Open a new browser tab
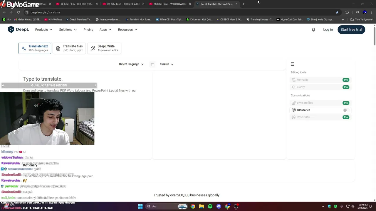This screenshot has height=211, width=376. (x=244, y=4)
